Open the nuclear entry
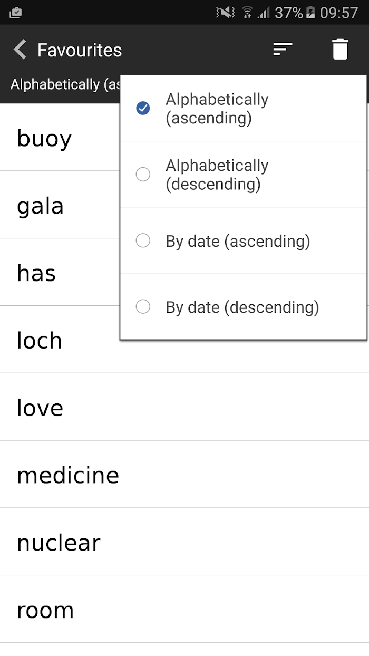Viewport: 369px width, 656px height. tap(184, 542)
